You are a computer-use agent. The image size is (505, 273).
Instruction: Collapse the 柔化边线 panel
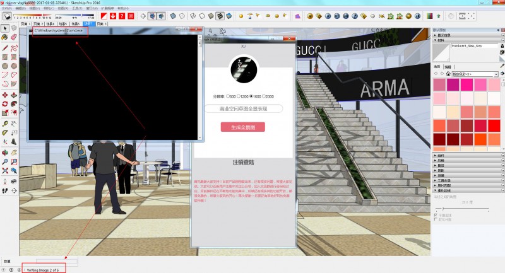pos(467,190)
